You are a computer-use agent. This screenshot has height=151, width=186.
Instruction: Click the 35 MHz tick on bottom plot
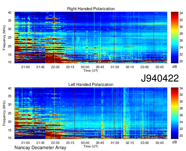tap(10, 96)
